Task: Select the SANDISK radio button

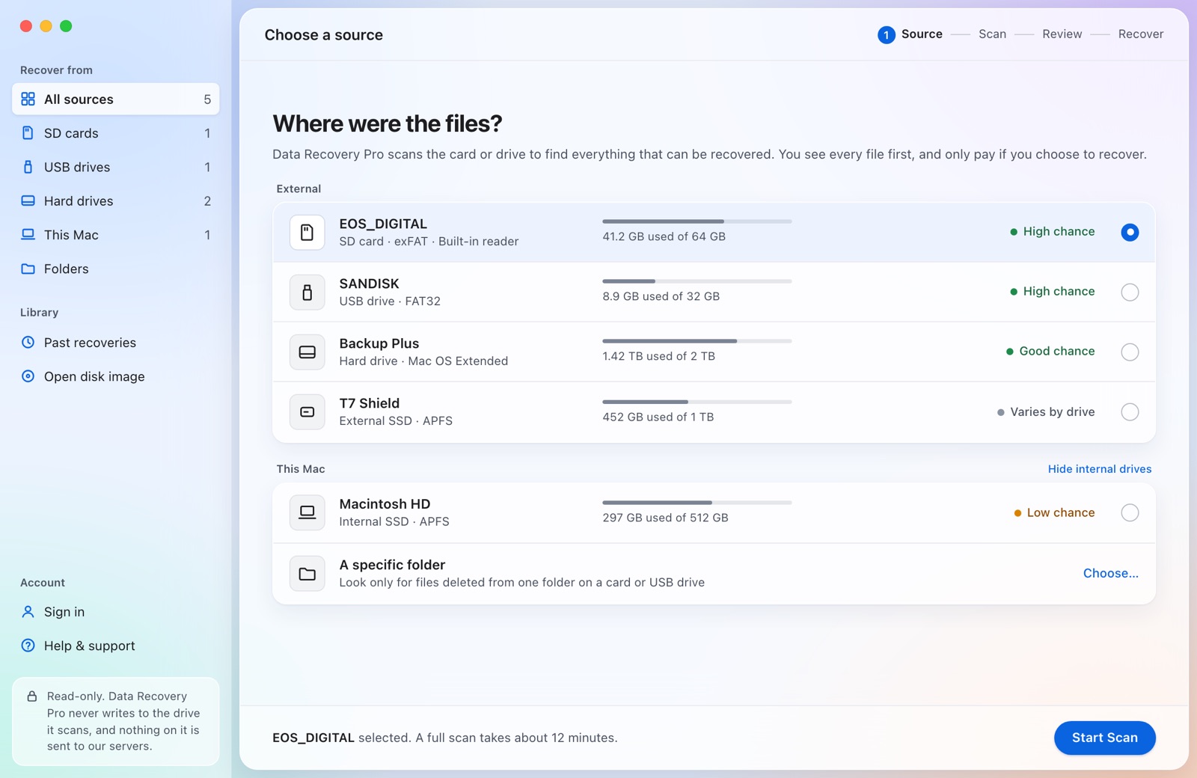Action: [x=1130, y=292]
